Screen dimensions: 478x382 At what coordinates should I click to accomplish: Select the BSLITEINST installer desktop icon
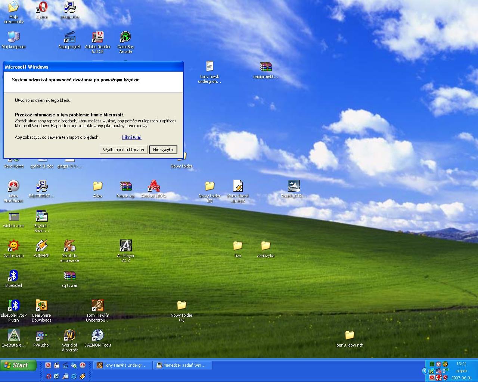41,189
